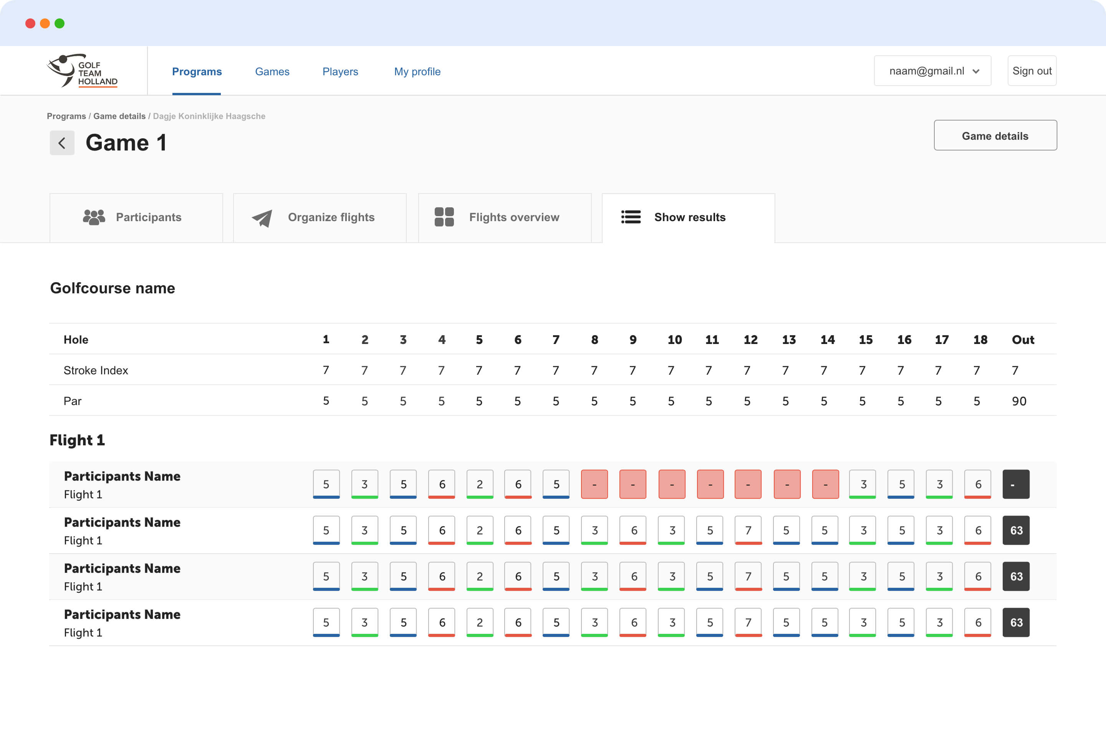Click the Golf Team Holland logo
1106x731 pixels.
83,71
